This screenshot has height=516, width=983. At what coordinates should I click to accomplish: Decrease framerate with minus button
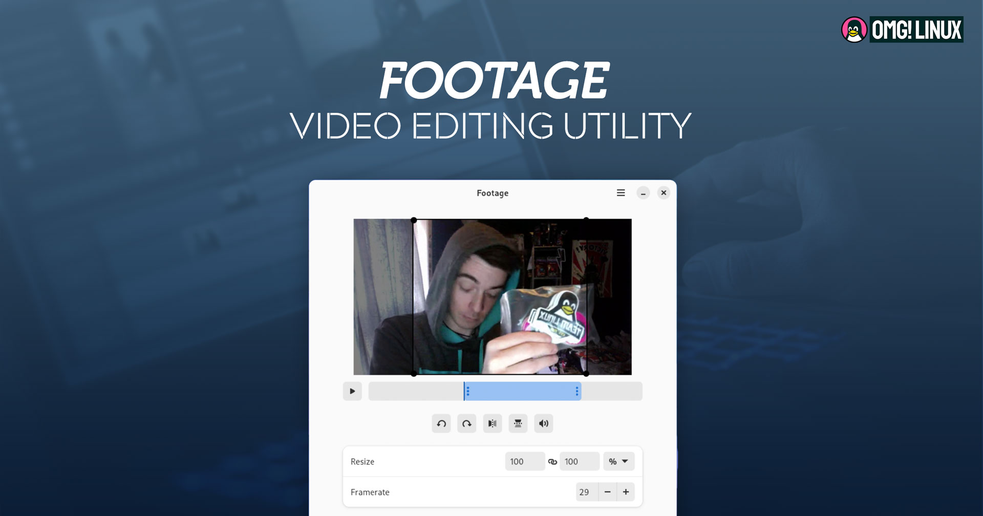607,492
